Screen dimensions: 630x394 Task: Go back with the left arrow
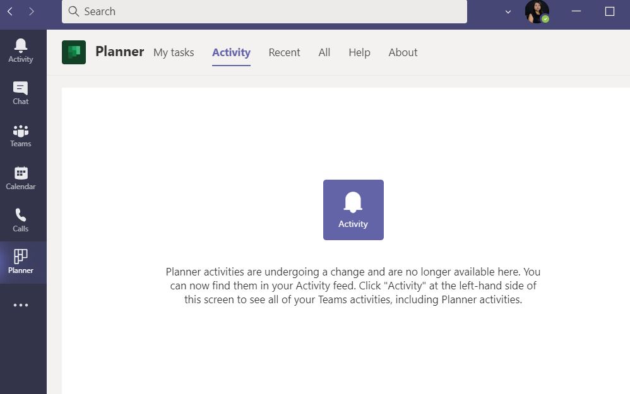(x=11, y=11)
